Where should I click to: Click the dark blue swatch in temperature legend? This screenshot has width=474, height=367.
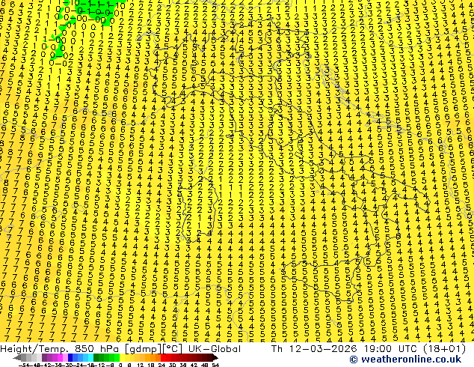click(70, 357)
